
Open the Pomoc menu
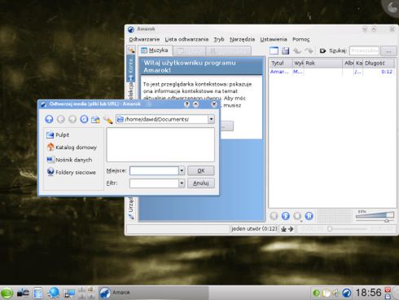[x=300, y=39]
